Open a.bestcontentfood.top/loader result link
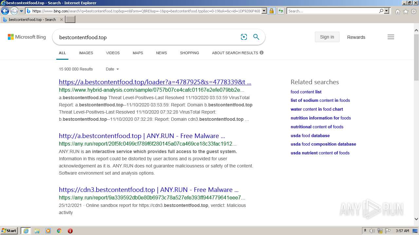419x235 pixels. tap(155, 82)
